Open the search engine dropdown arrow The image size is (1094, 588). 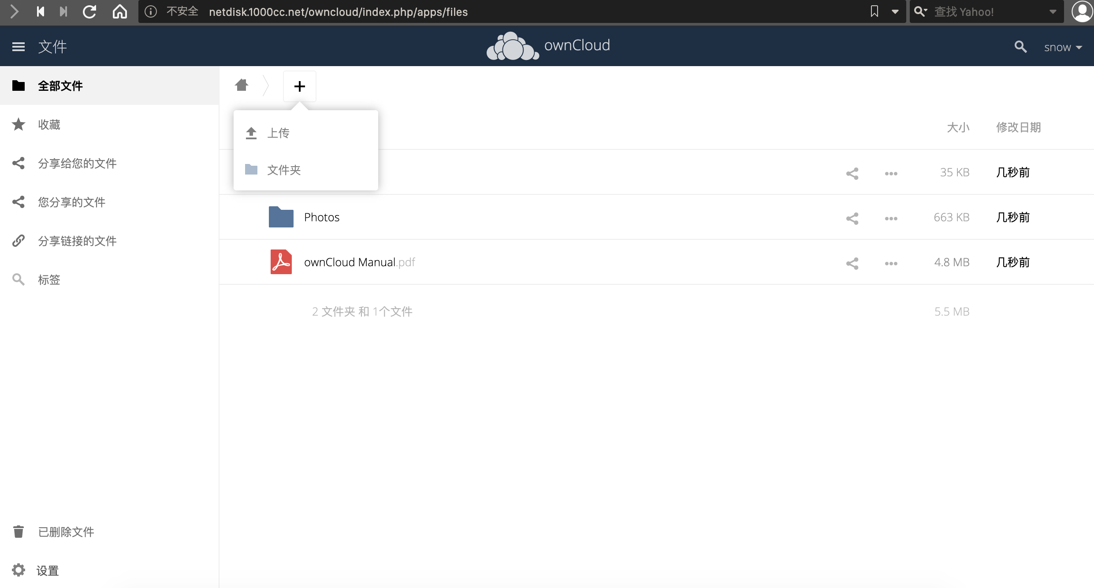pos(1053,12)
